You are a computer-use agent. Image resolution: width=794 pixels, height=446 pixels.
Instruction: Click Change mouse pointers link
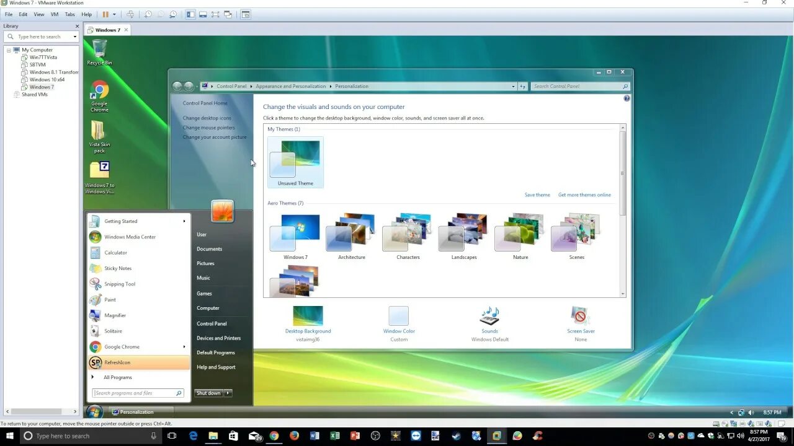point(208,128)
